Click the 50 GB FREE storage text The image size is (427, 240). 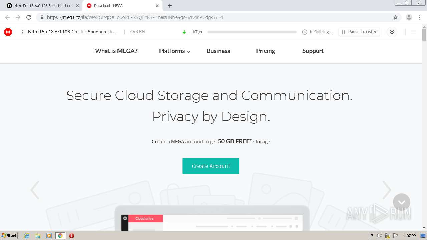coord(235,141)
